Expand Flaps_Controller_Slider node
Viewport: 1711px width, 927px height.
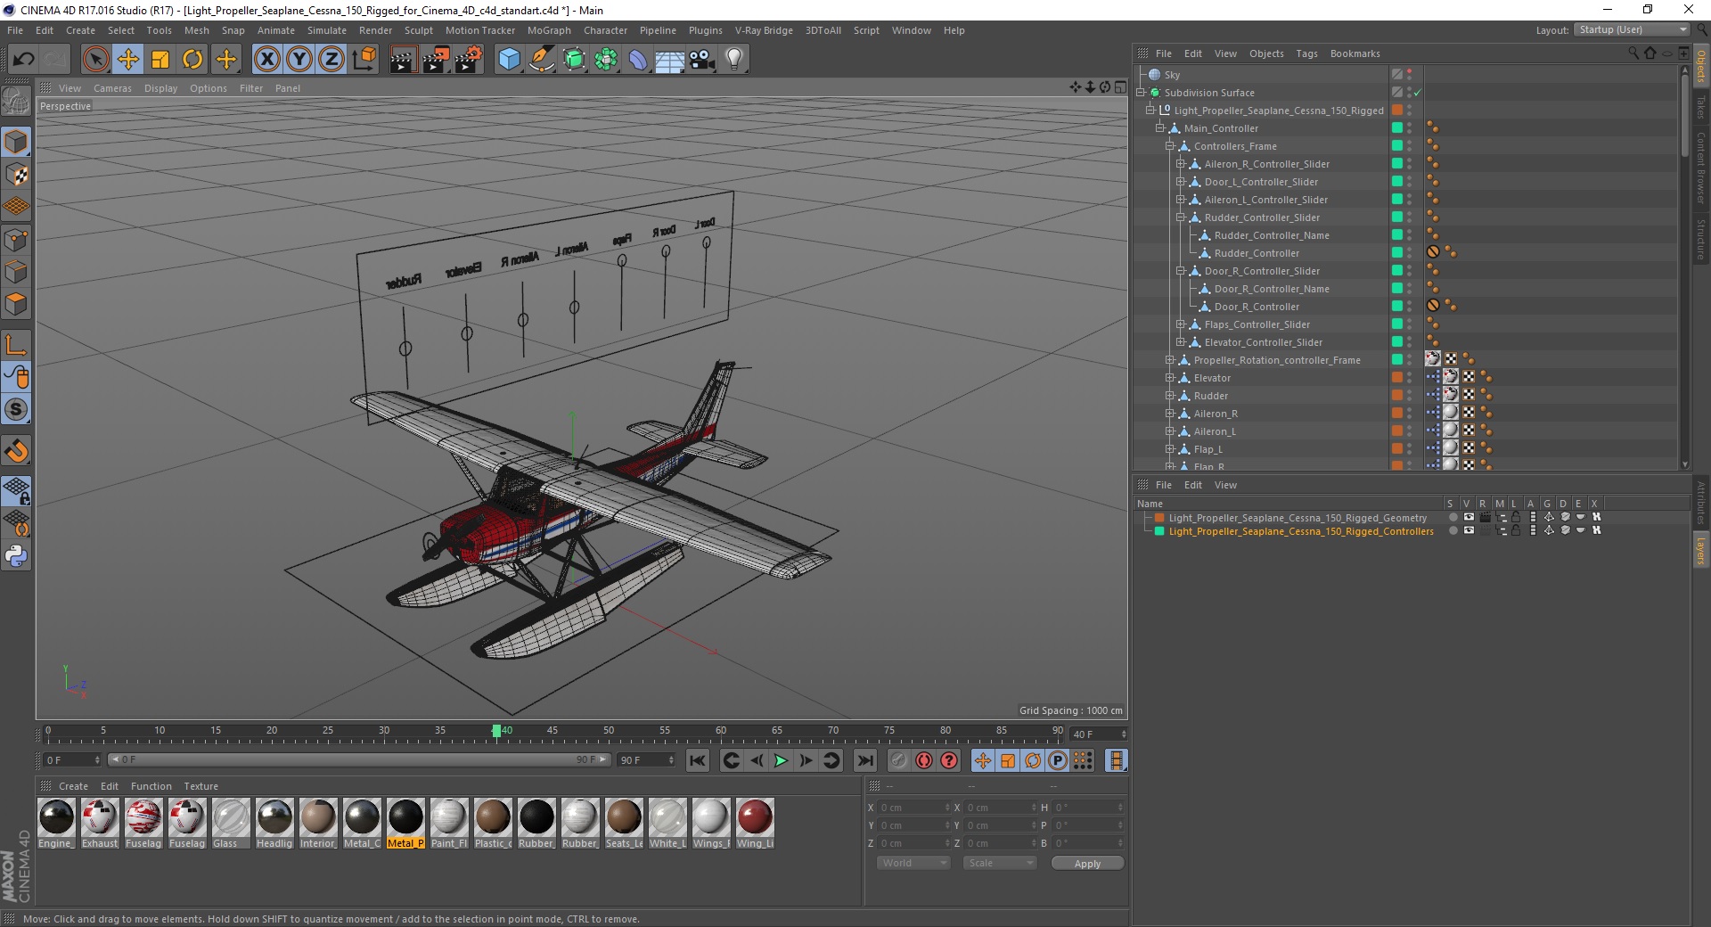point(1180,324)
